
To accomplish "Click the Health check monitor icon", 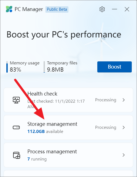I will point(16,100).
